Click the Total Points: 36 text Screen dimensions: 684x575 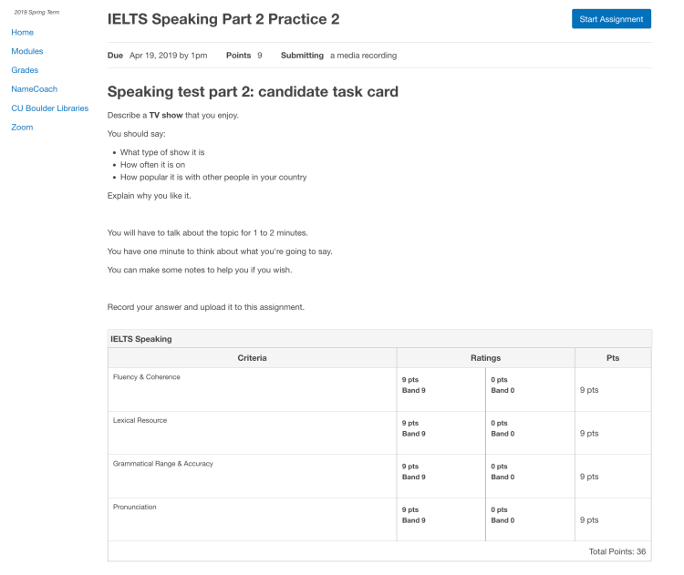tap(617, 551)
